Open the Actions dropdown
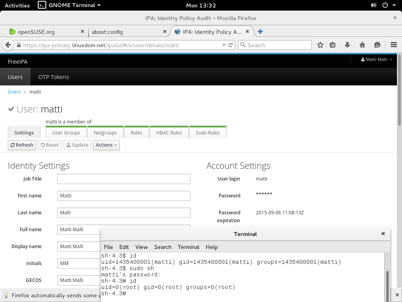Image resolution: width=402 pixels, height=302 pixels. pyautogui.click(x=106, y=145)
